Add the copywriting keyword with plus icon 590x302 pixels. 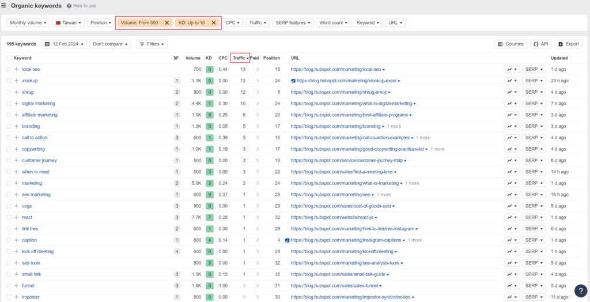point(16,149)
